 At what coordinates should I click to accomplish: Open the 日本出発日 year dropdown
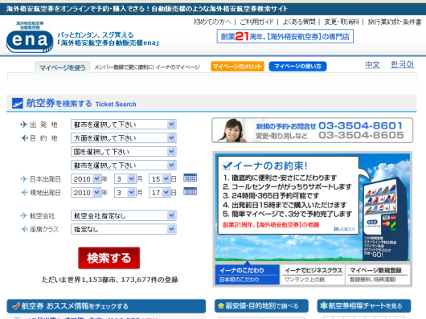pos(86,179)
